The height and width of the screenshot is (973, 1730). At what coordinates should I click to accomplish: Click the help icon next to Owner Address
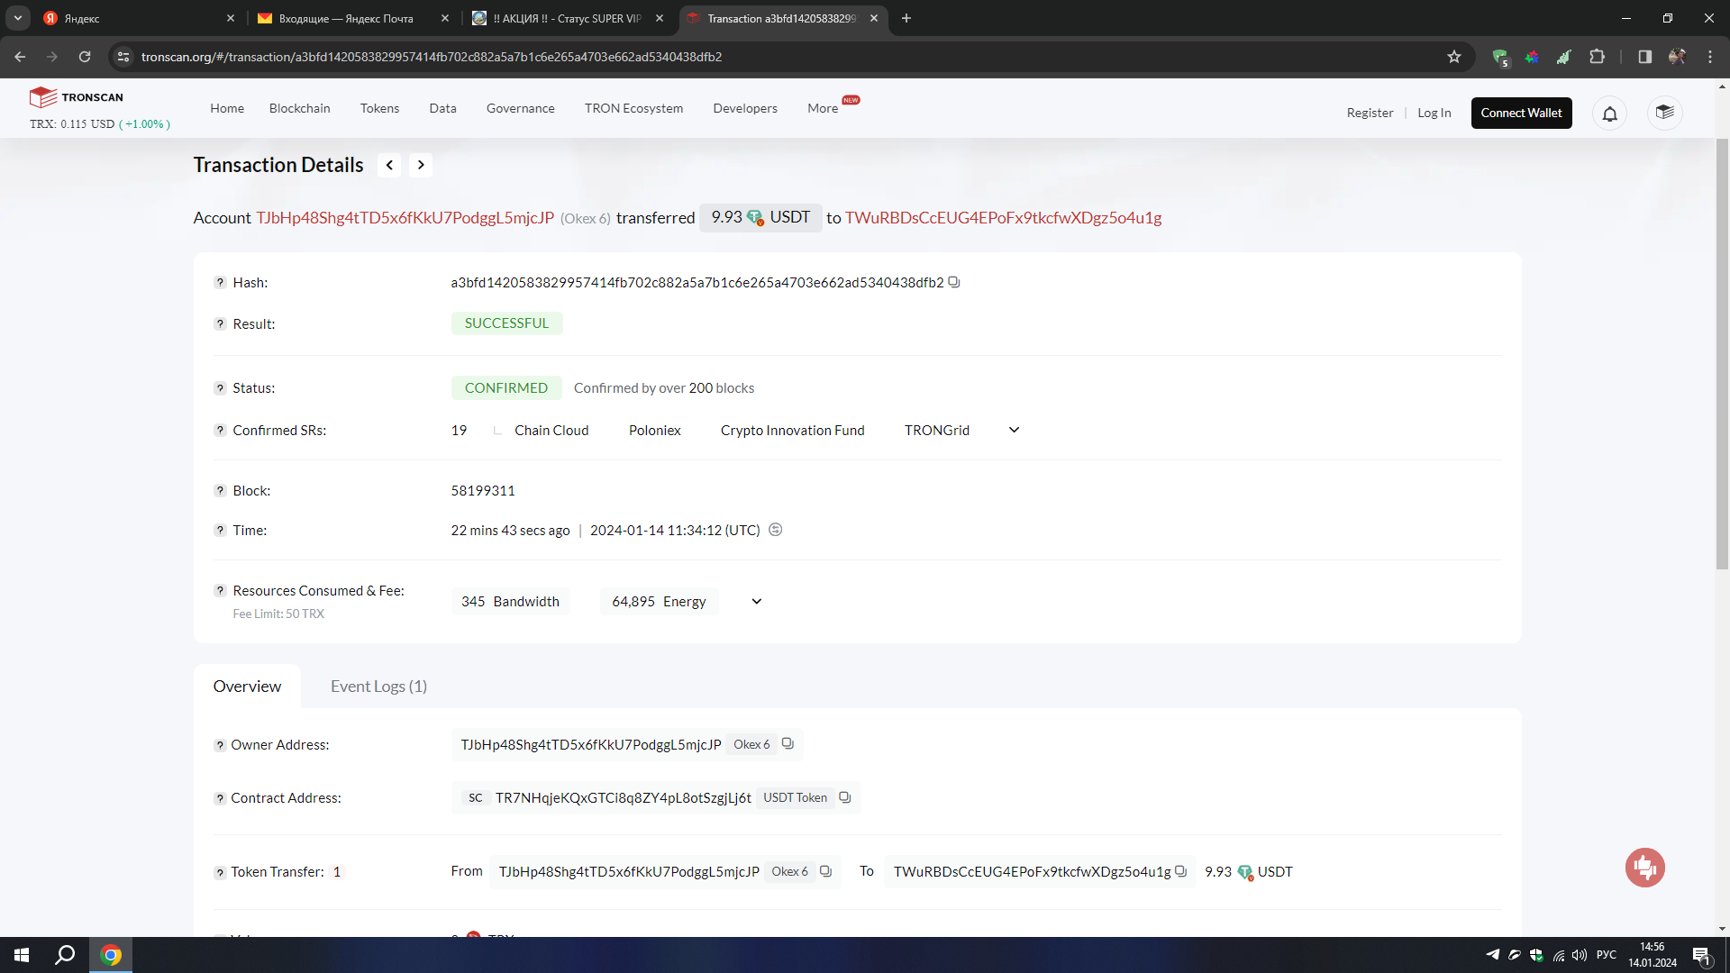coord(220,746)
